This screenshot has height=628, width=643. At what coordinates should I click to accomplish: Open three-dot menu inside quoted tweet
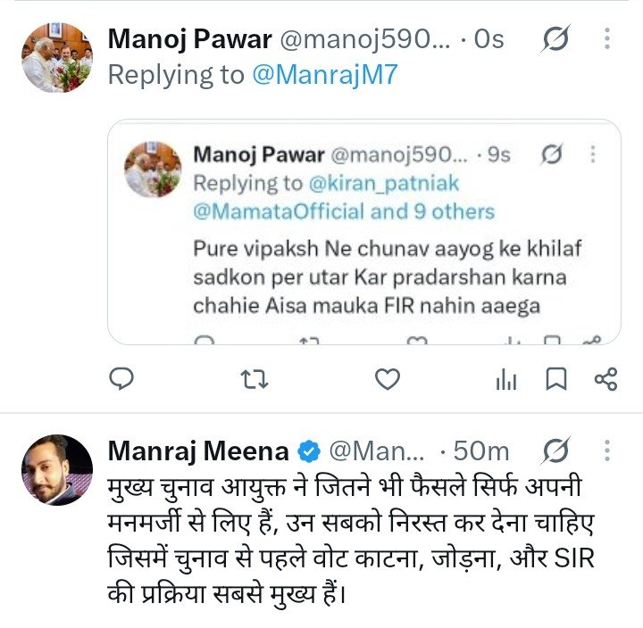[593, 154]
